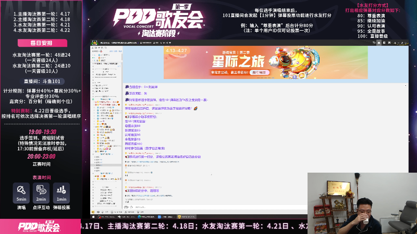Click the template icon left of the pin
This screenshot has width=417, height=234.
click(389, 43)
